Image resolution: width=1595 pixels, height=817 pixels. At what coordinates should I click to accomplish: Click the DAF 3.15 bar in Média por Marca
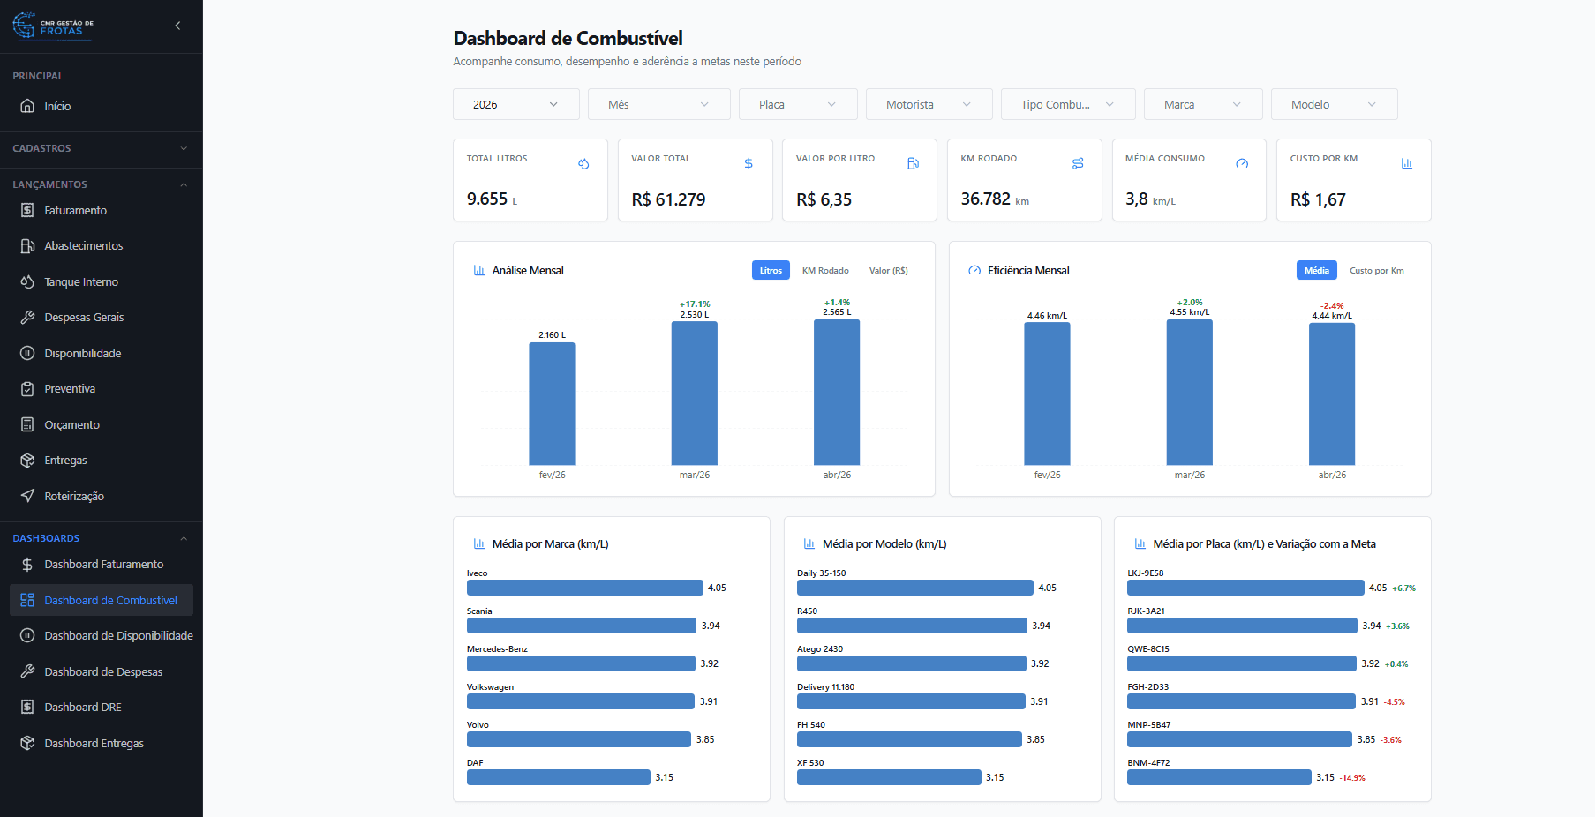559,777
